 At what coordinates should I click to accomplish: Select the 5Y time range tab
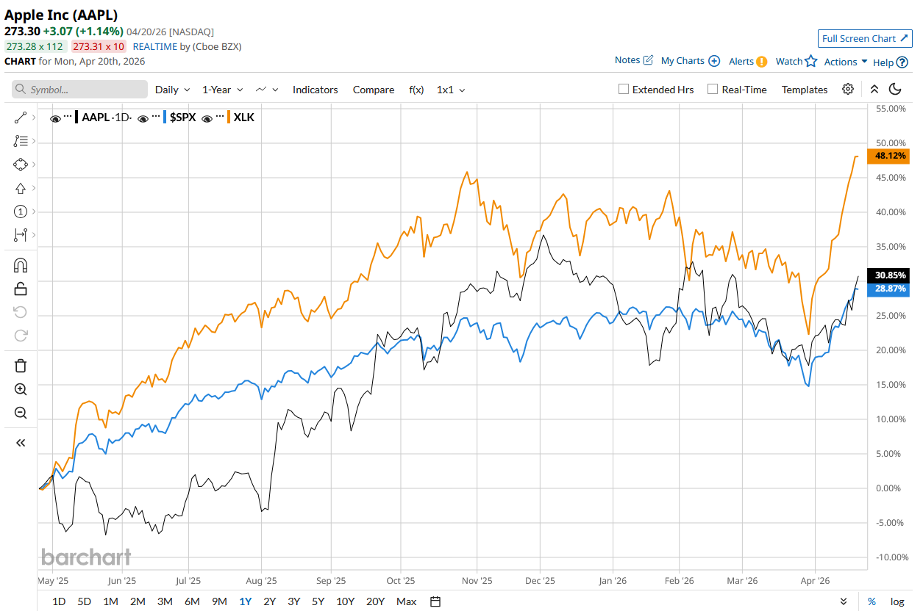coord(318,601)
